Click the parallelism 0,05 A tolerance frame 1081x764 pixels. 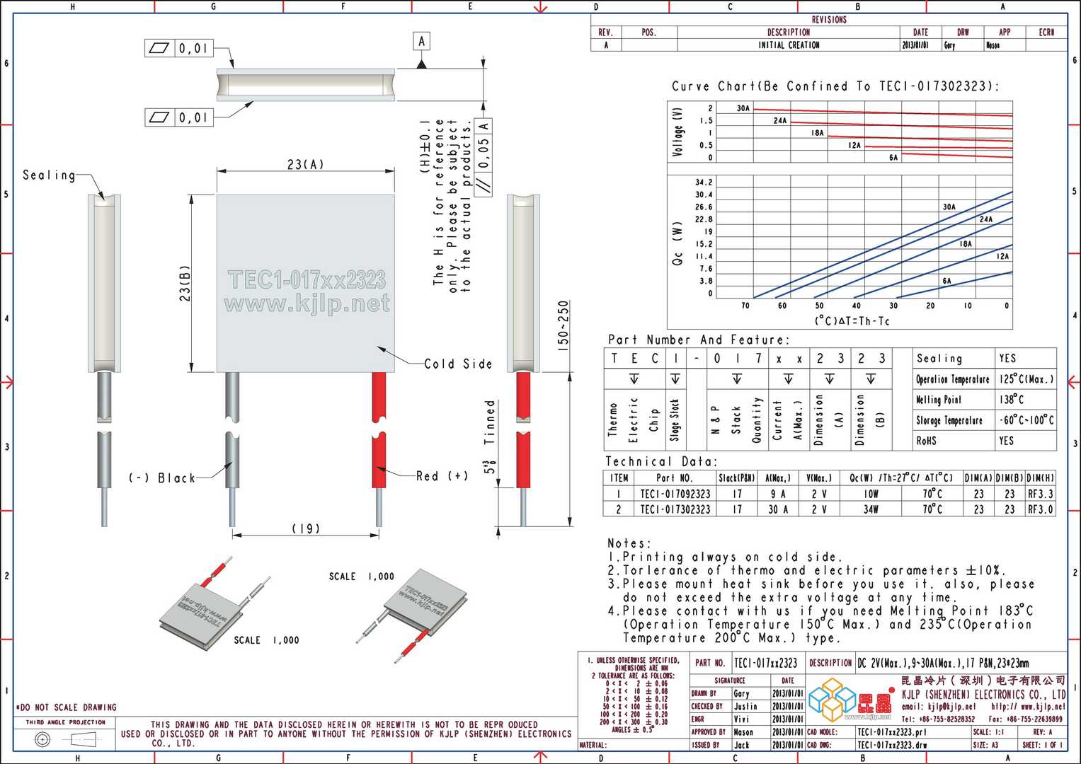(484, 156)
